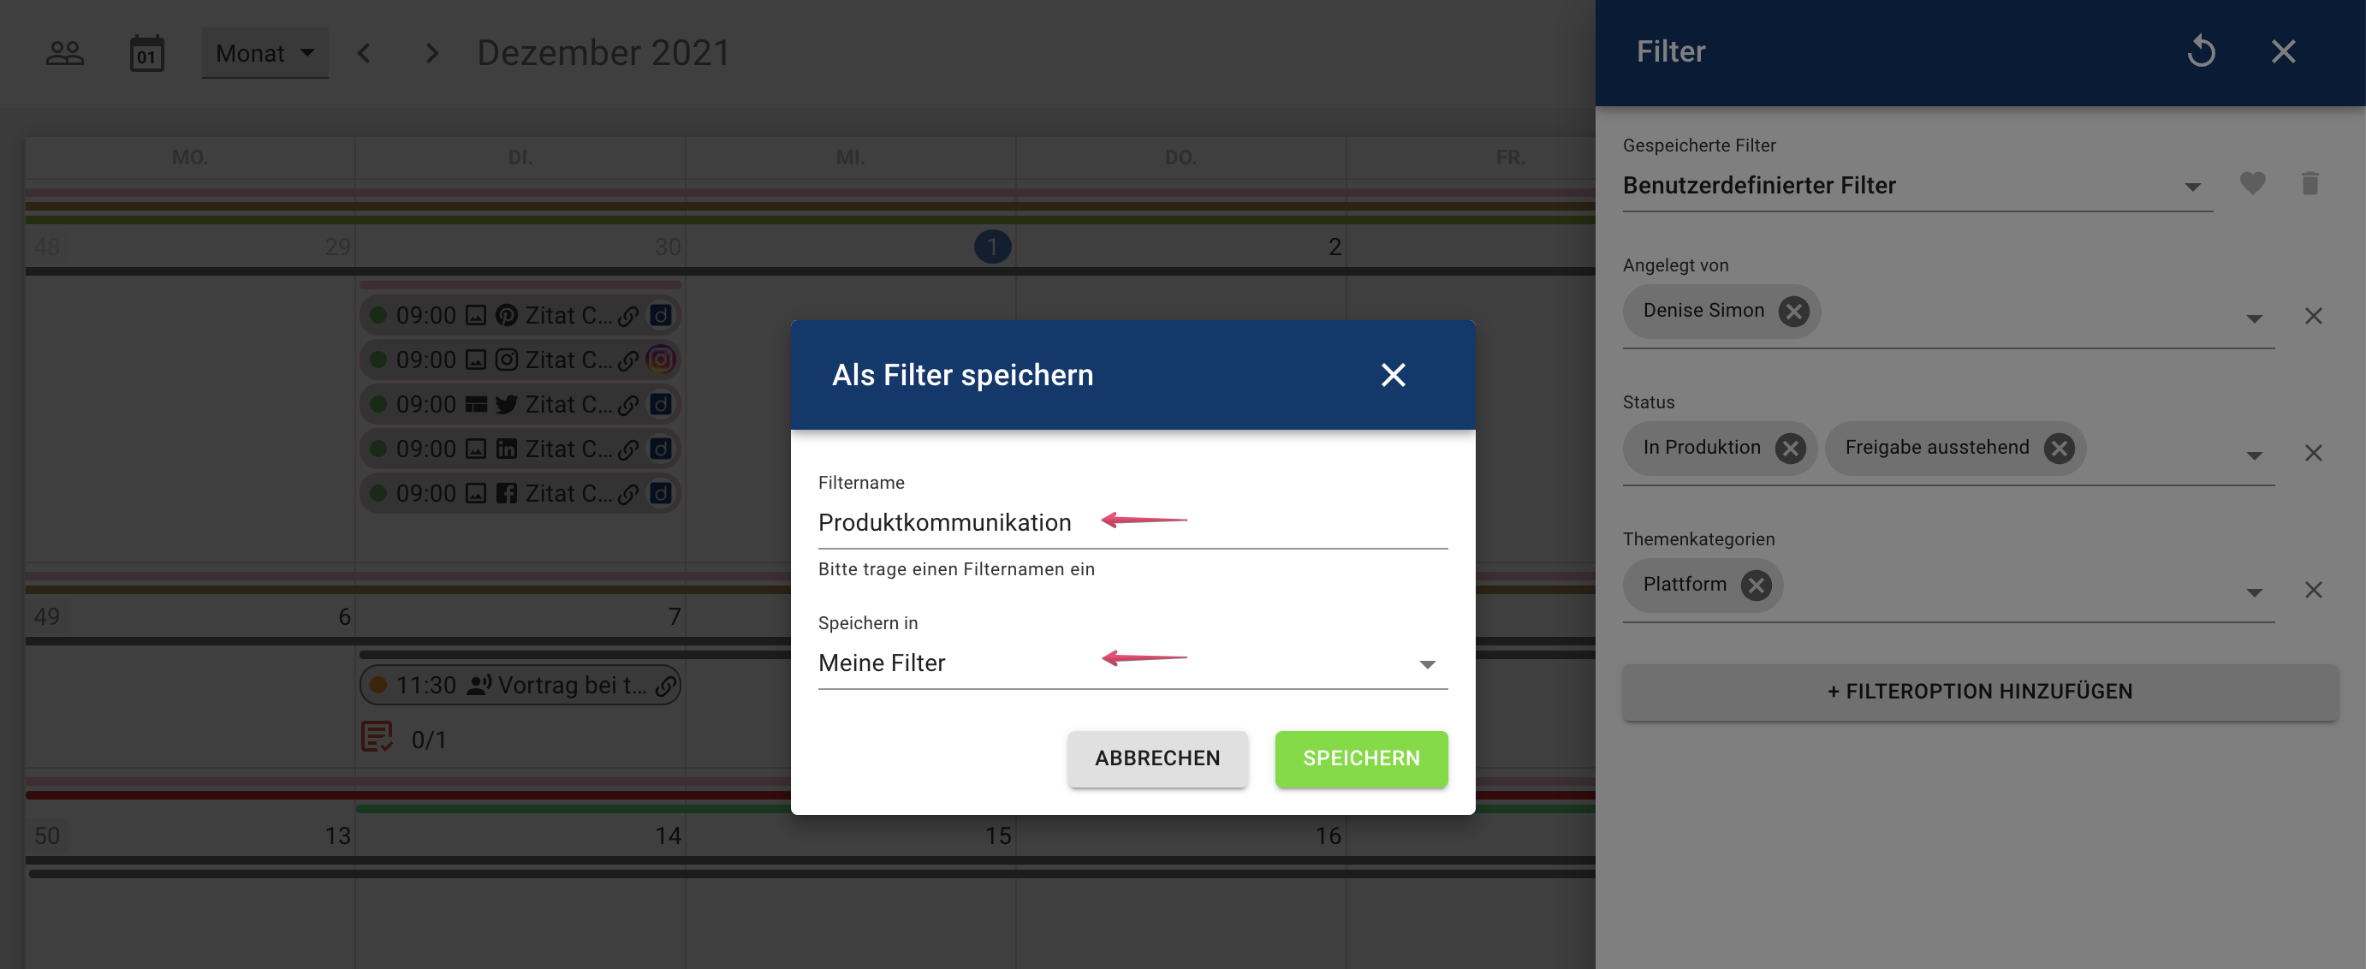
Task: Select day 16 in calendar
Action: pyautogui.click(x=1329, y=835)
